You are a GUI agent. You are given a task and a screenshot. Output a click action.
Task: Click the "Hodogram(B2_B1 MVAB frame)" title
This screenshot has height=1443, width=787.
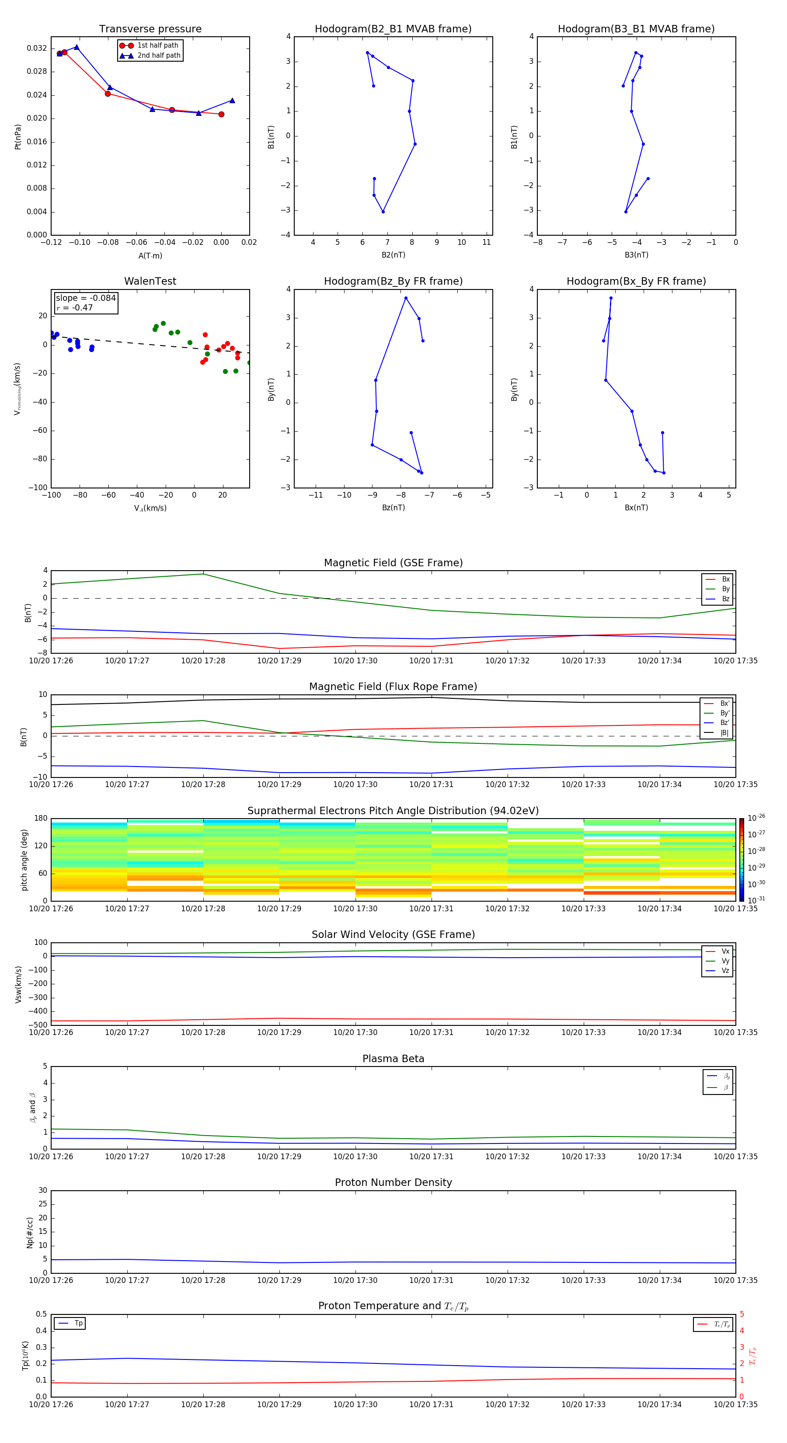(x=393, y=29)
